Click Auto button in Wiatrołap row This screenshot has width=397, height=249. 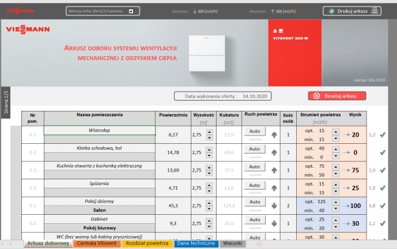coord(255,132)
